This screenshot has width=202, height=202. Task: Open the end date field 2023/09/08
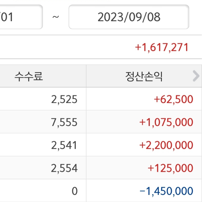click(x=129, y=17)
